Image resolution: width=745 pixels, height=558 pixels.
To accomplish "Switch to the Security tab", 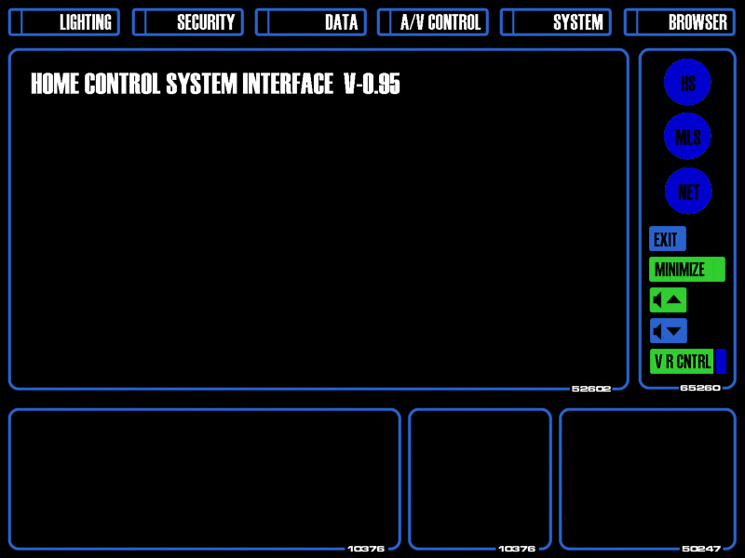I will coord(188,21).
